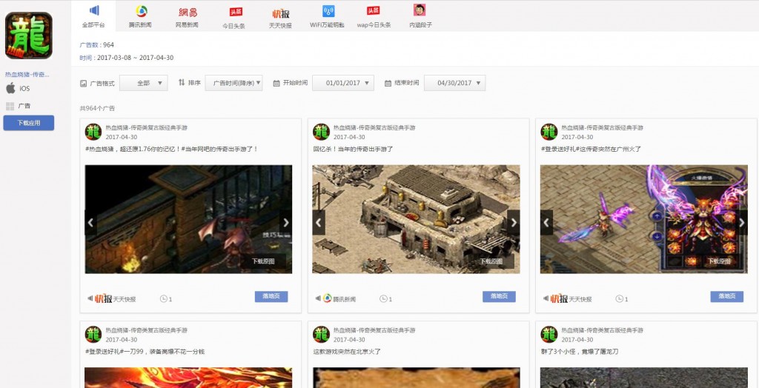Switch to the 网易新闻 tab

pyautogui.click(x=187, y=16)
